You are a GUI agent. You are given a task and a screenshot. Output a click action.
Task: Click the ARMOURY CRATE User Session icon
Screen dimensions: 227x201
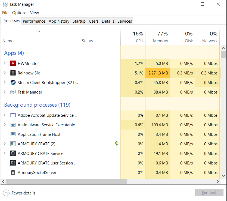13,163
